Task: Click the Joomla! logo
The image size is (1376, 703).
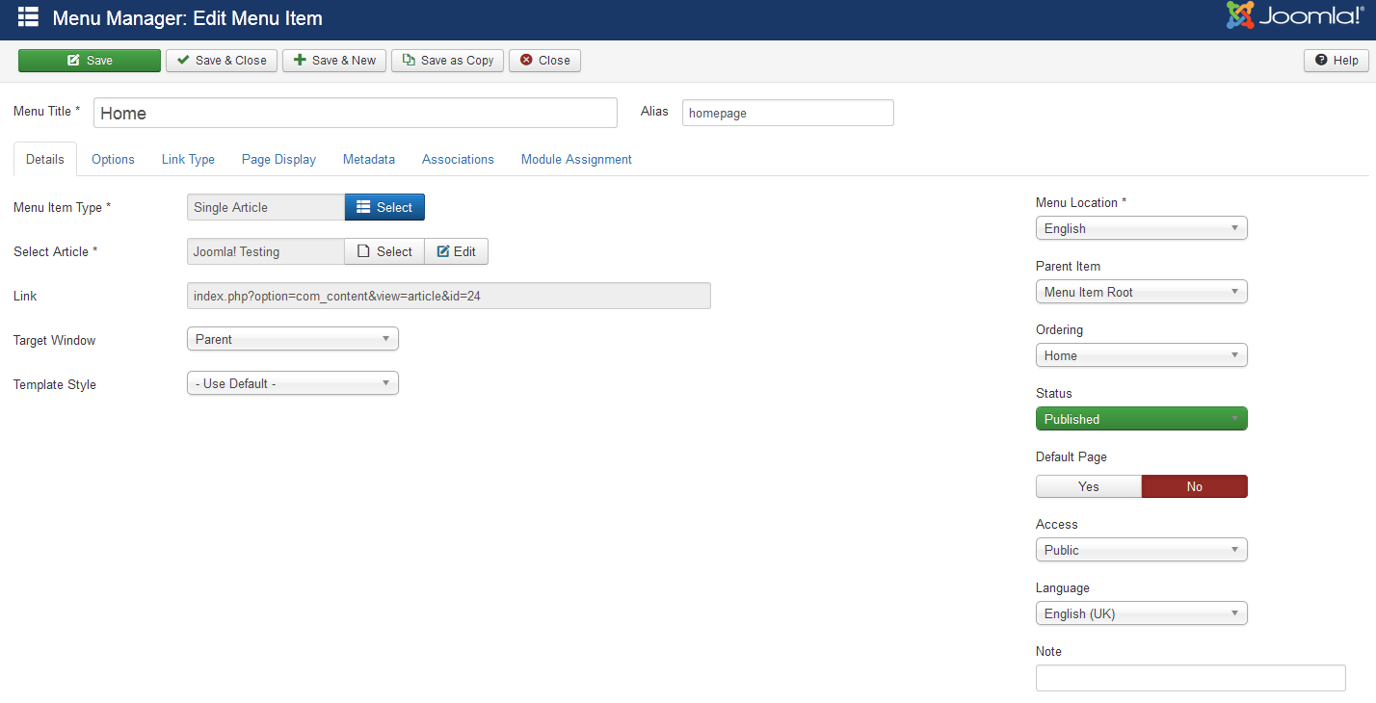Action: (1293, 16)
